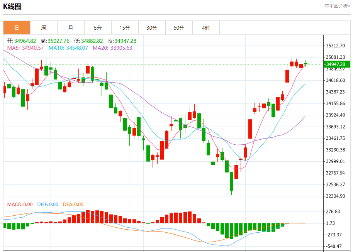The image size is (353, 252).
Task: Click the 1.73 MACD axis label
Action: pos(331,223)
